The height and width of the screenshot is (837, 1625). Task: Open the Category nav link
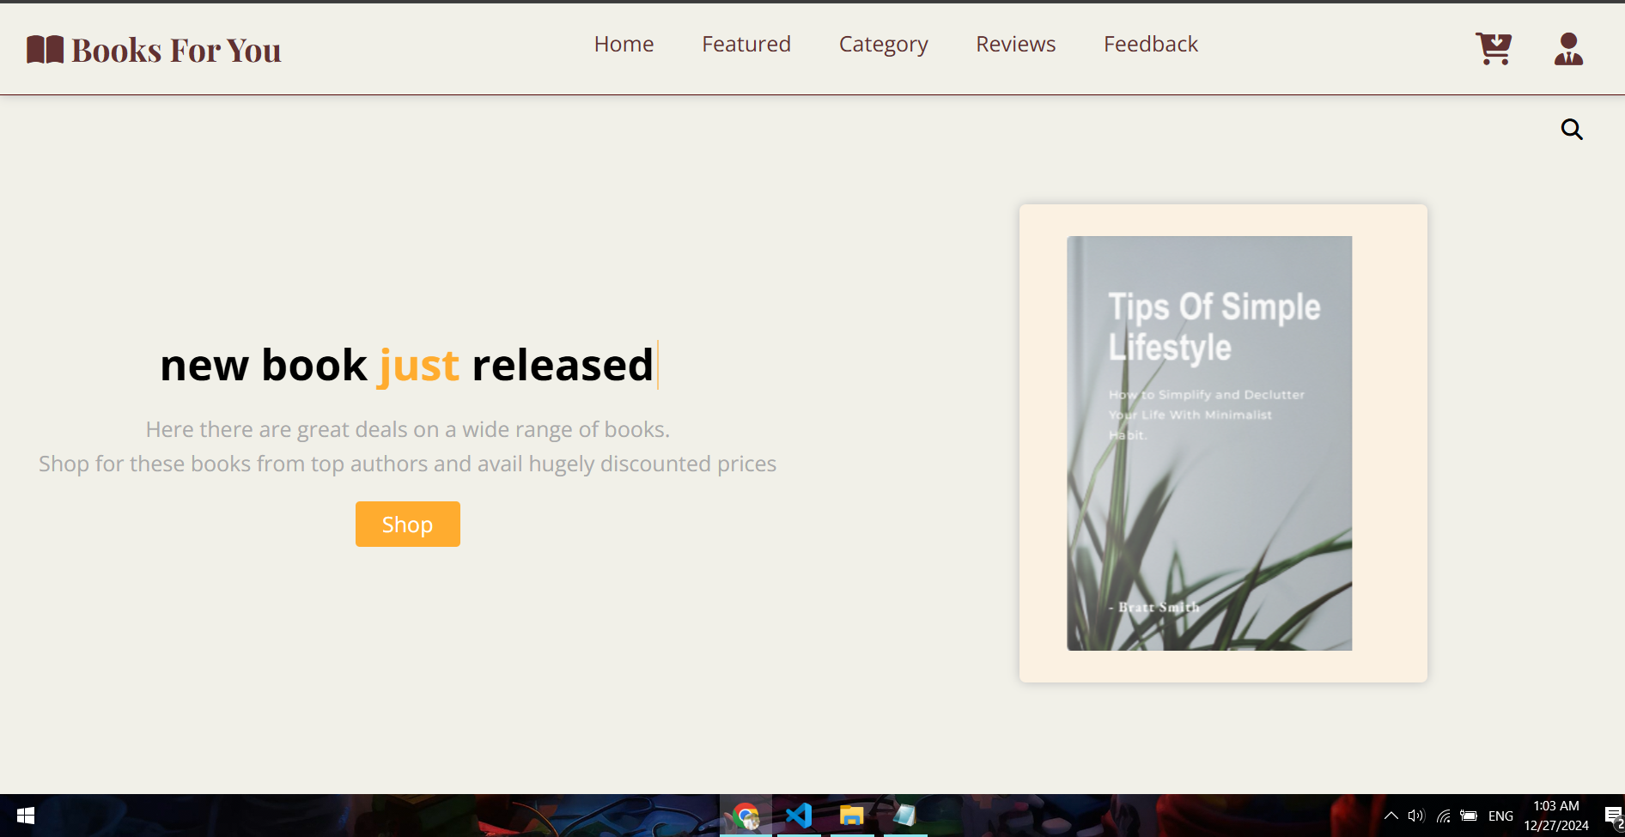883,45
